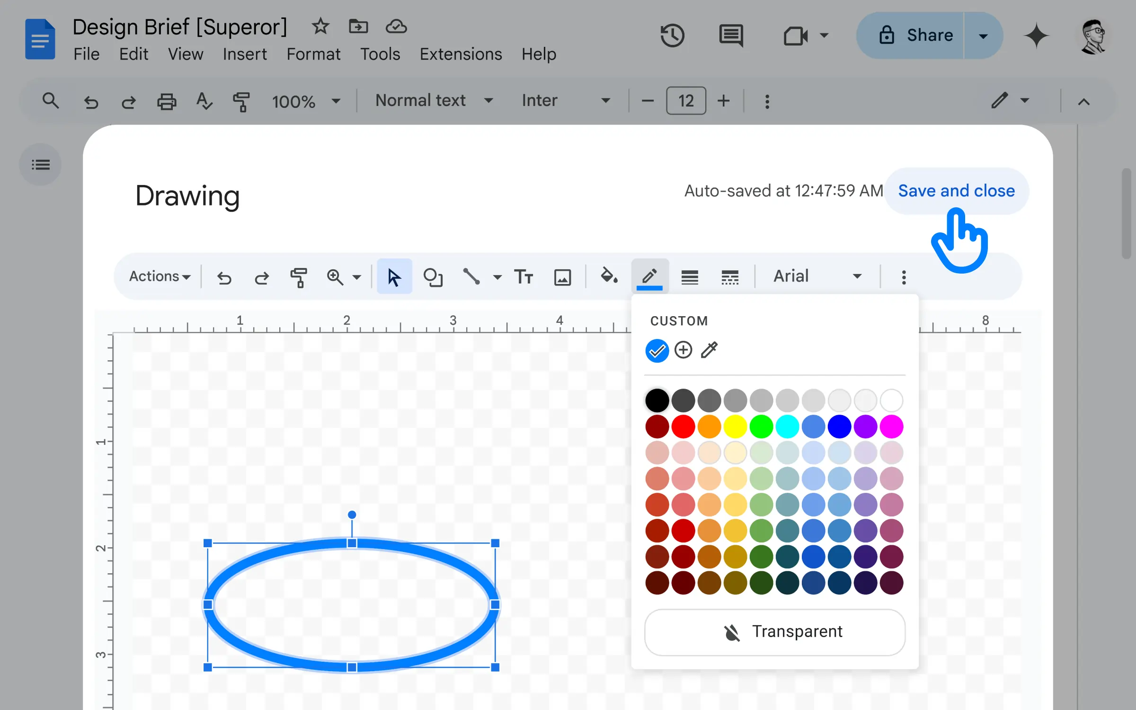Toggle the add custom color button
This screenshot has height=710, width=1136.
click(x=683, y=350)
